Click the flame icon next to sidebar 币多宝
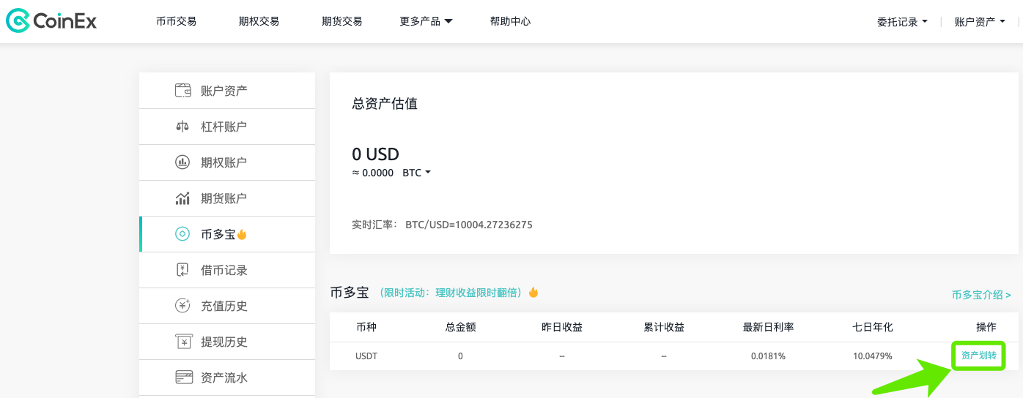This screenshot has width=1023, height=398. [x=242, y=234]
